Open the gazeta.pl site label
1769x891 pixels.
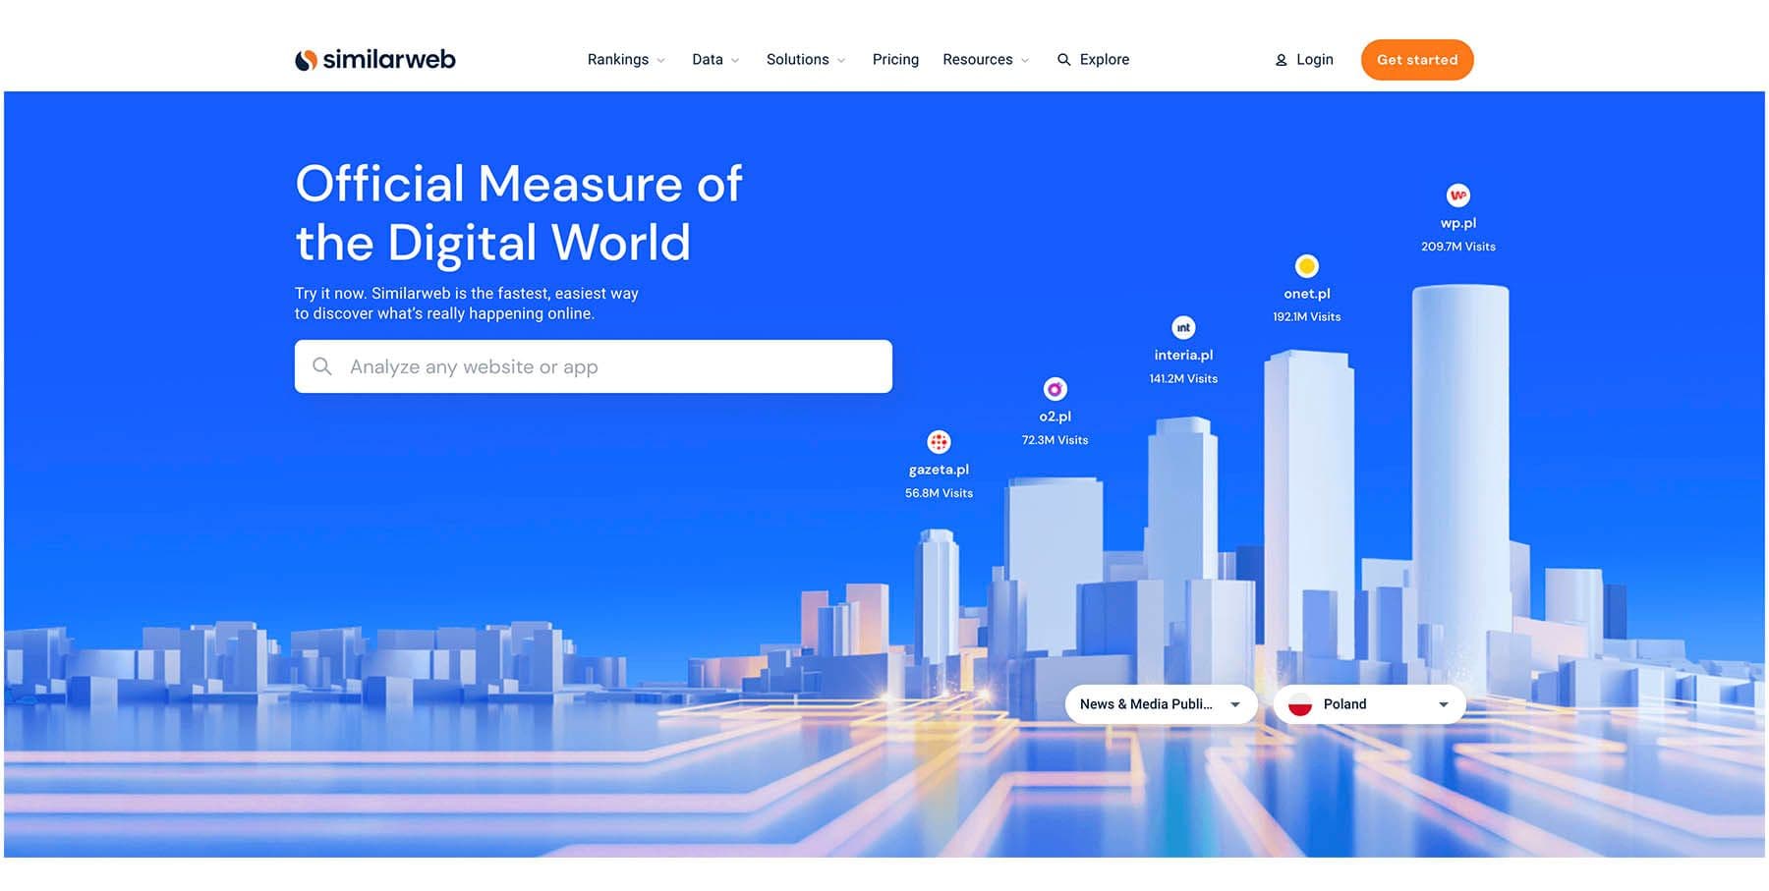(939, 470)
